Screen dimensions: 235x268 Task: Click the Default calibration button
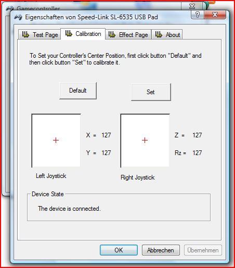78,91
